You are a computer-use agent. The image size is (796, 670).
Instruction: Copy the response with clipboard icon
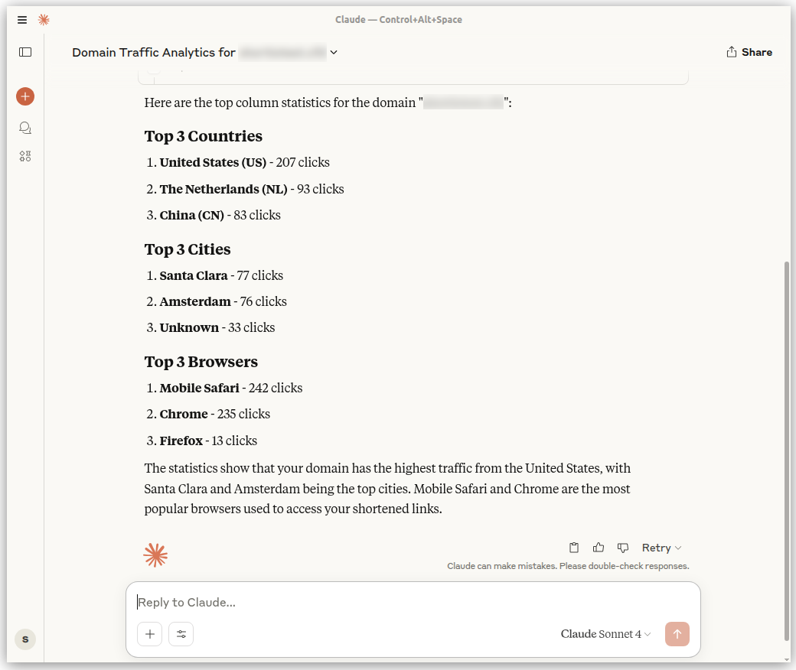pos(574,548)
